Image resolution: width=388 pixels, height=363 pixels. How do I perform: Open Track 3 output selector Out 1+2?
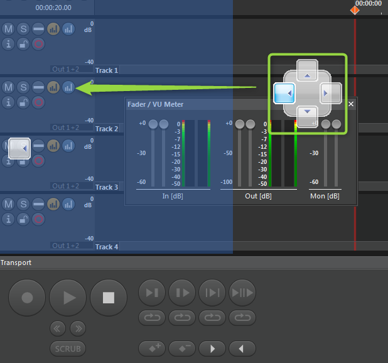tap(66, 186)
